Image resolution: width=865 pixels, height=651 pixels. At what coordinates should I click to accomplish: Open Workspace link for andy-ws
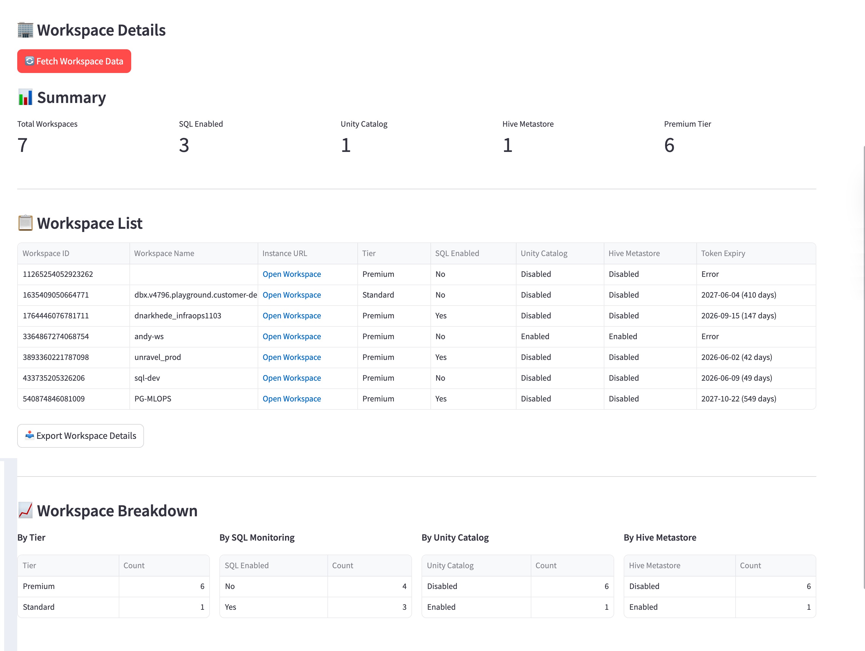291,336
